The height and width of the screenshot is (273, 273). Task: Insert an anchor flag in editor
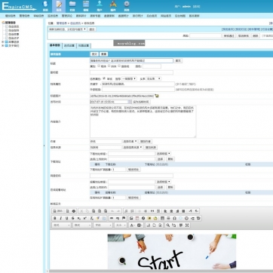pyautogui.click(x=124, y=218)
